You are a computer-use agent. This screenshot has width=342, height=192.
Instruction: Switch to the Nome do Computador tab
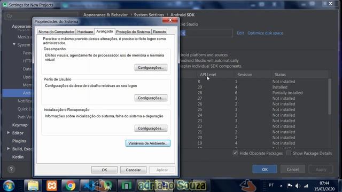click(x=56, y=32)
